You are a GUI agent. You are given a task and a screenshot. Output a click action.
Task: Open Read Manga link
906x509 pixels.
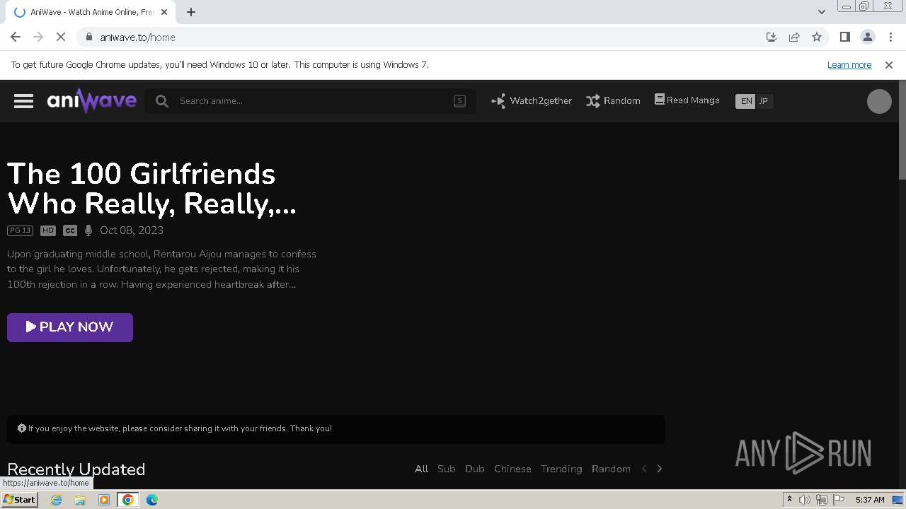tap(687, 100)
